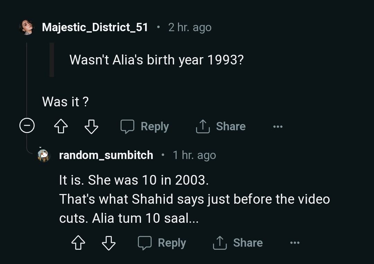Image resolution: width=374 pixels, height=264 pixels.
Task: View random_sumbitch's avatar
Action: 44,155
